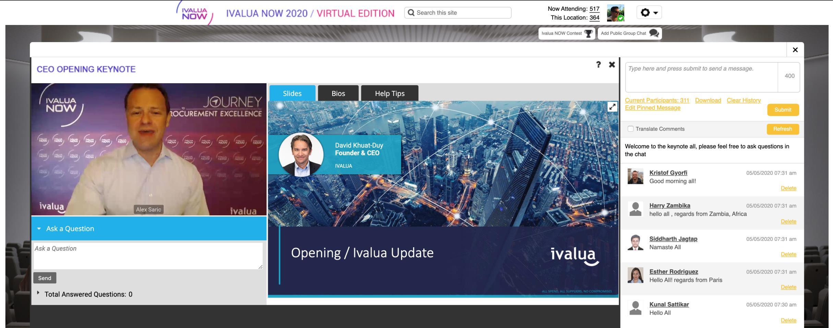Image resolution: width=833 pixels, height=328 pixels.
Task: Click Harry Zambika's avatar
Action: (x=636, y=209)
